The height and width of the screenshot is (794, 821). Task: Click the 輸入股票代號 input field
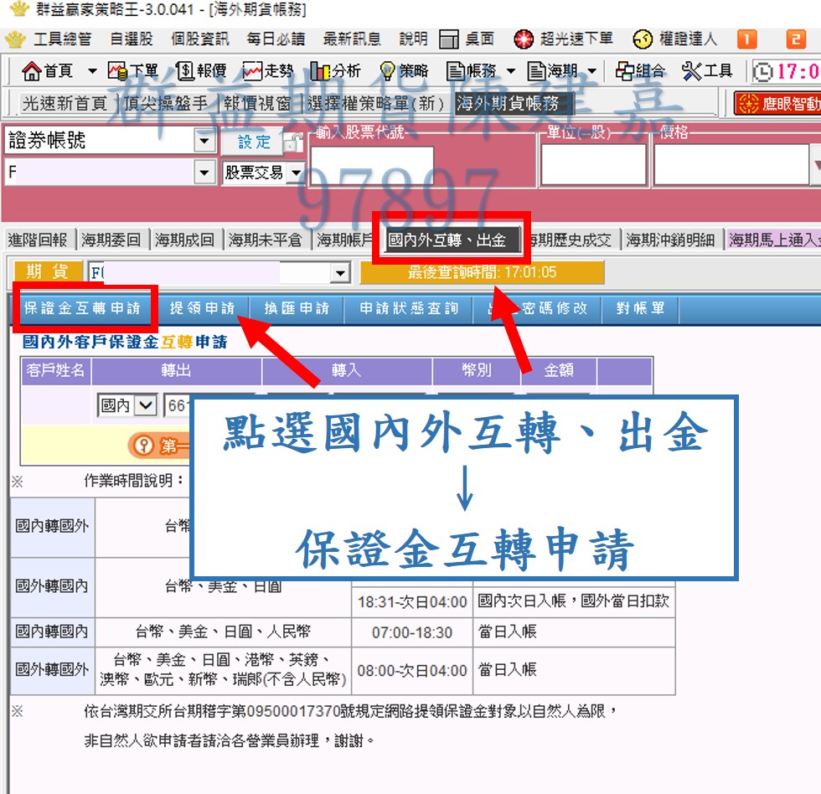[x=372, y=165]
